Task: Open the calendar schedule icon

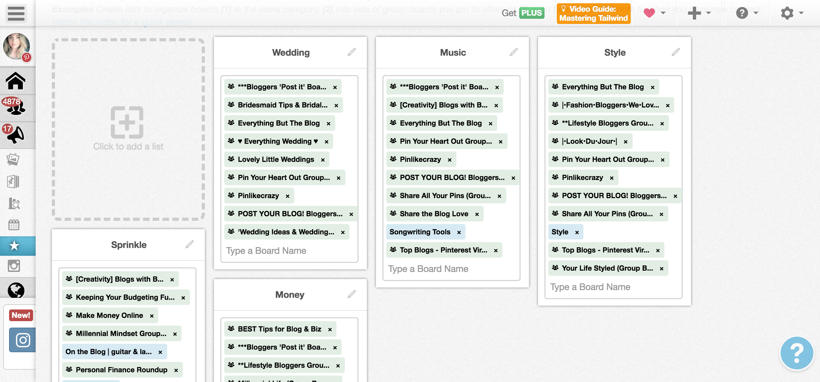Action: pyautogui.click(x=14, y=224)
